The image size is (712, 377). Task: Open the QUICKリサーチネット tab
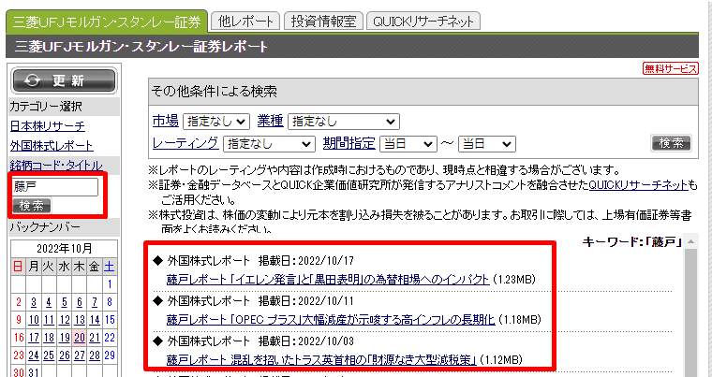[423, 22]
